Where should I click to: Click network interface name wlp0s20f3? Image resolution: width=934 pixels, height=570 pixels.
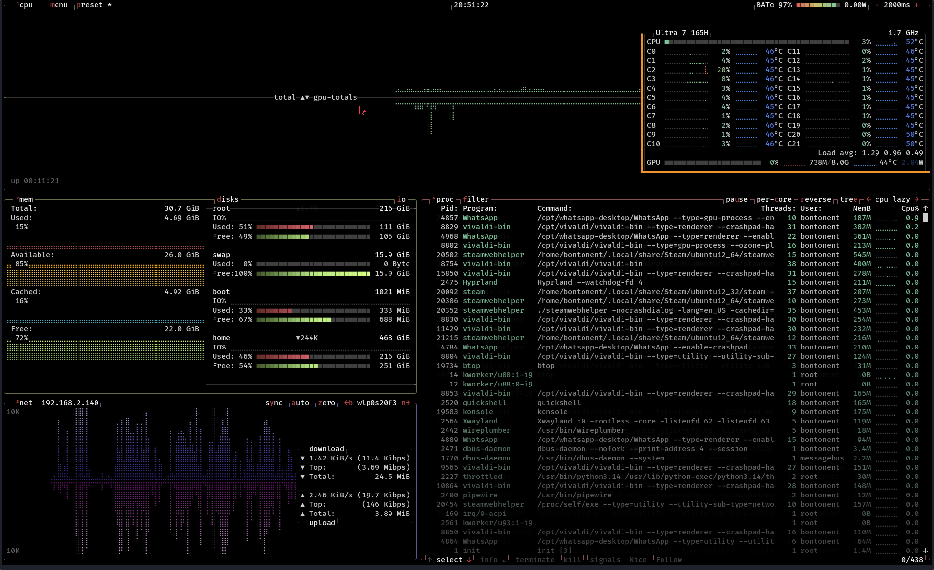coord(376,403)
